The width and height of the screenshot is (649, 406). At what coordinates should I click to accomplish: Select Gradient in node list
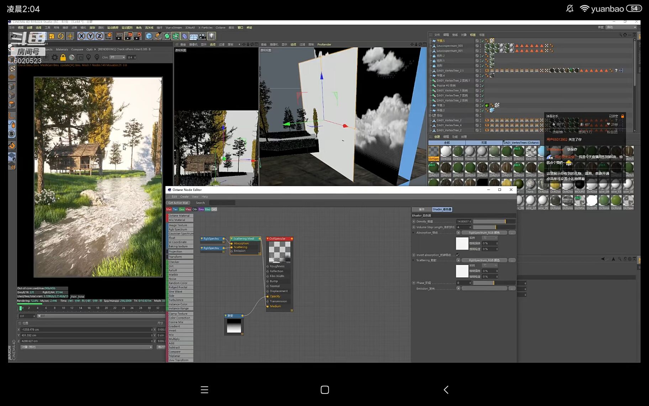coord(181,327)
